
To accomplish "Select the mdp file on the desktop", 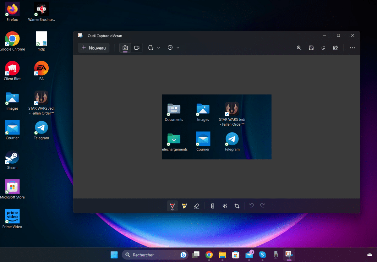I will 41,41.
